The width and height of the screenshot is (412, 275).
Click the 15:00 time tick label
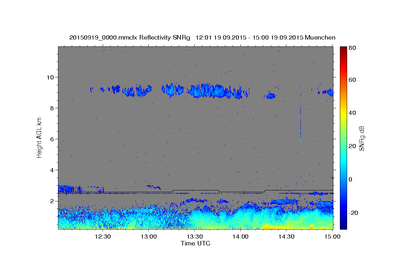coord(332,237)
